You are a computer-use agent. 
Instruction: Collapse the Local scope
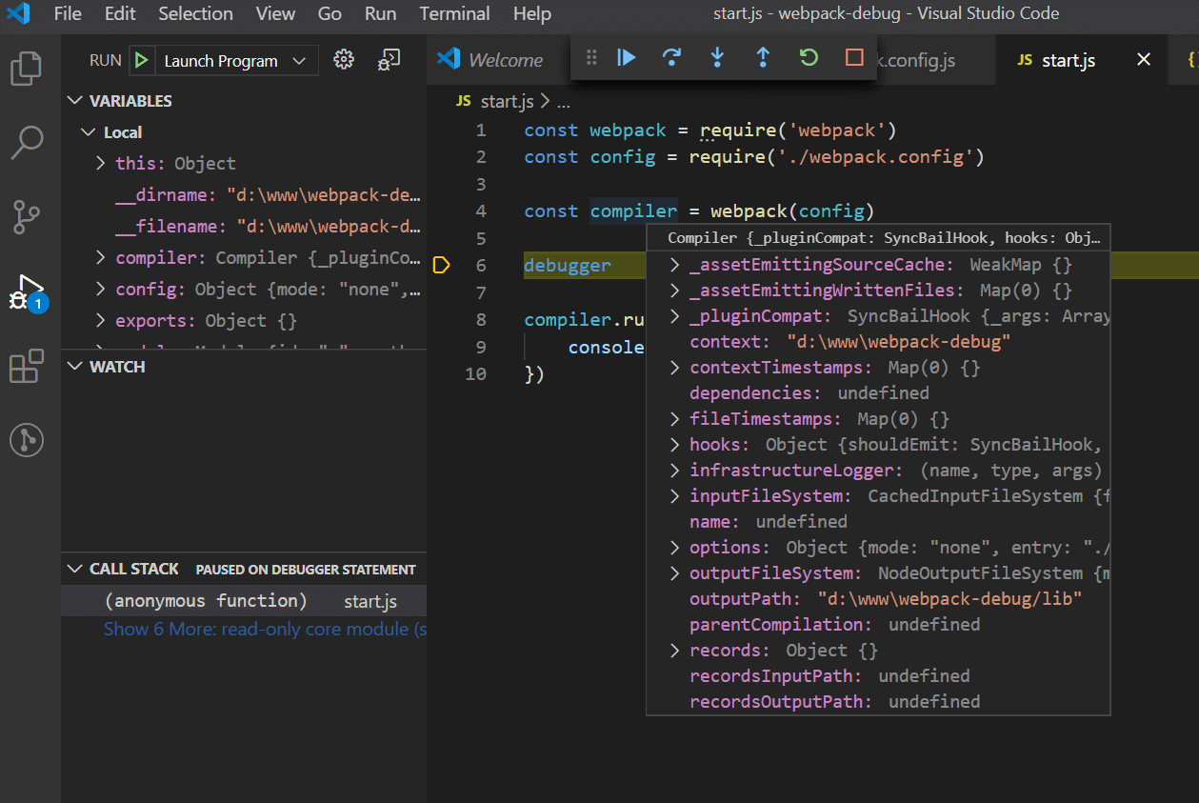pos(89,132)
